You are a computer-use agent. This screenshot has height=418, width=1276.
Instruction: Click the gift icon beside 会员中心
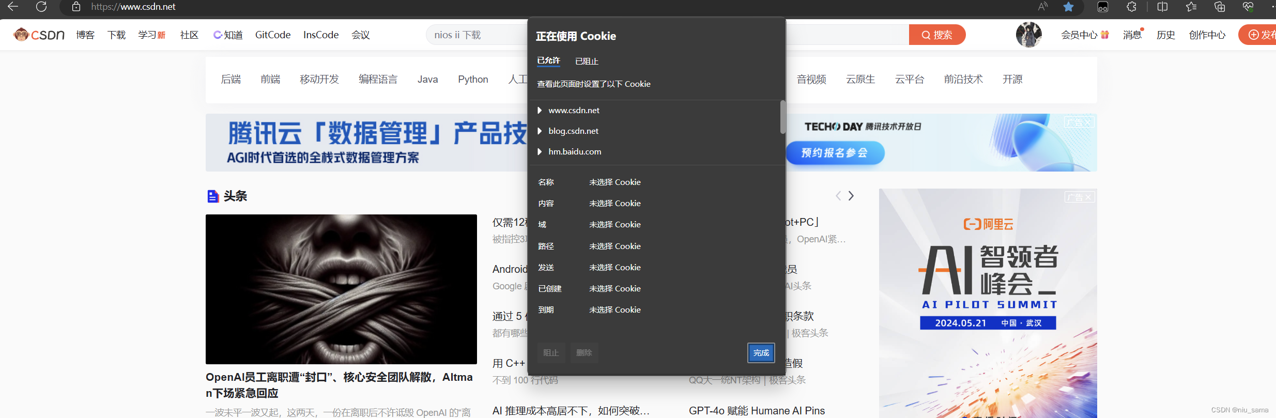click(1105, 35)
